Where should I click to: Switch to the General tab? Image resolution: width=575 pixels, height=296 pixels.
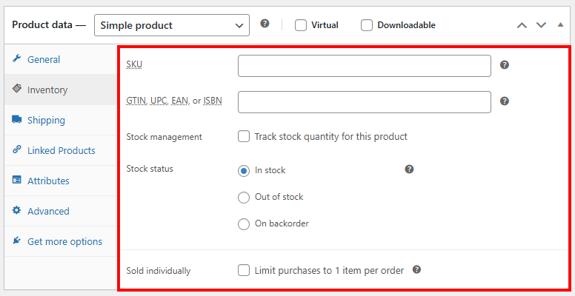click(44, 59)
